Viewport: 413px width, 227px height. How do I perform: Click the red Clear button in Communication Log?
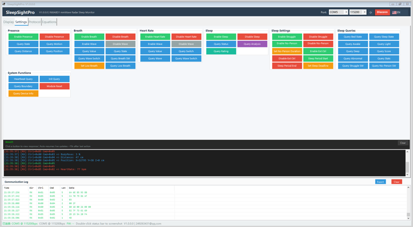click(x=396, y=182)
